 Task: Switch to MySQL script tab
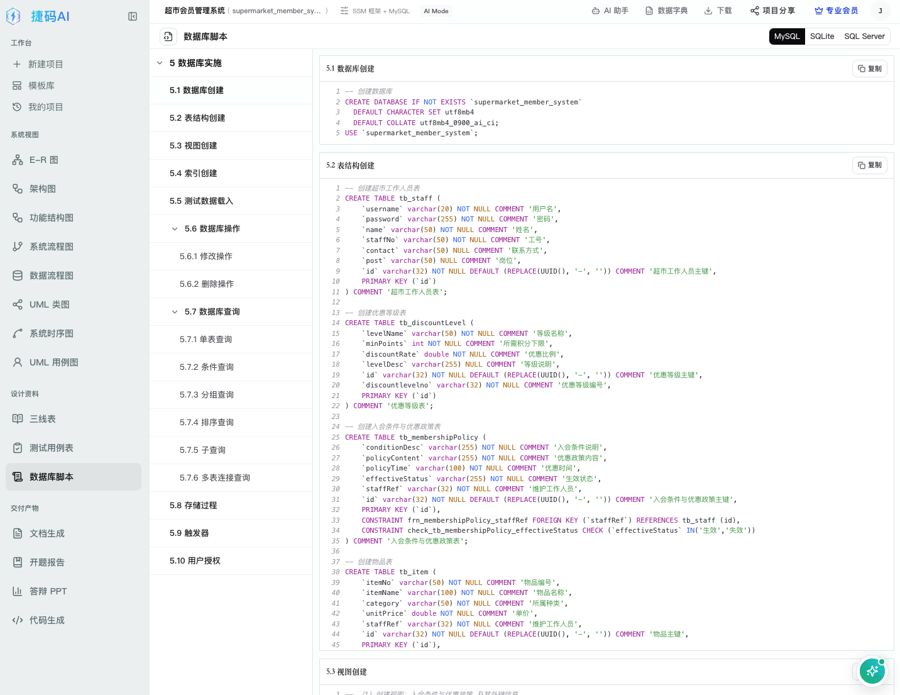pyautogui.click(x=787, y=36)
